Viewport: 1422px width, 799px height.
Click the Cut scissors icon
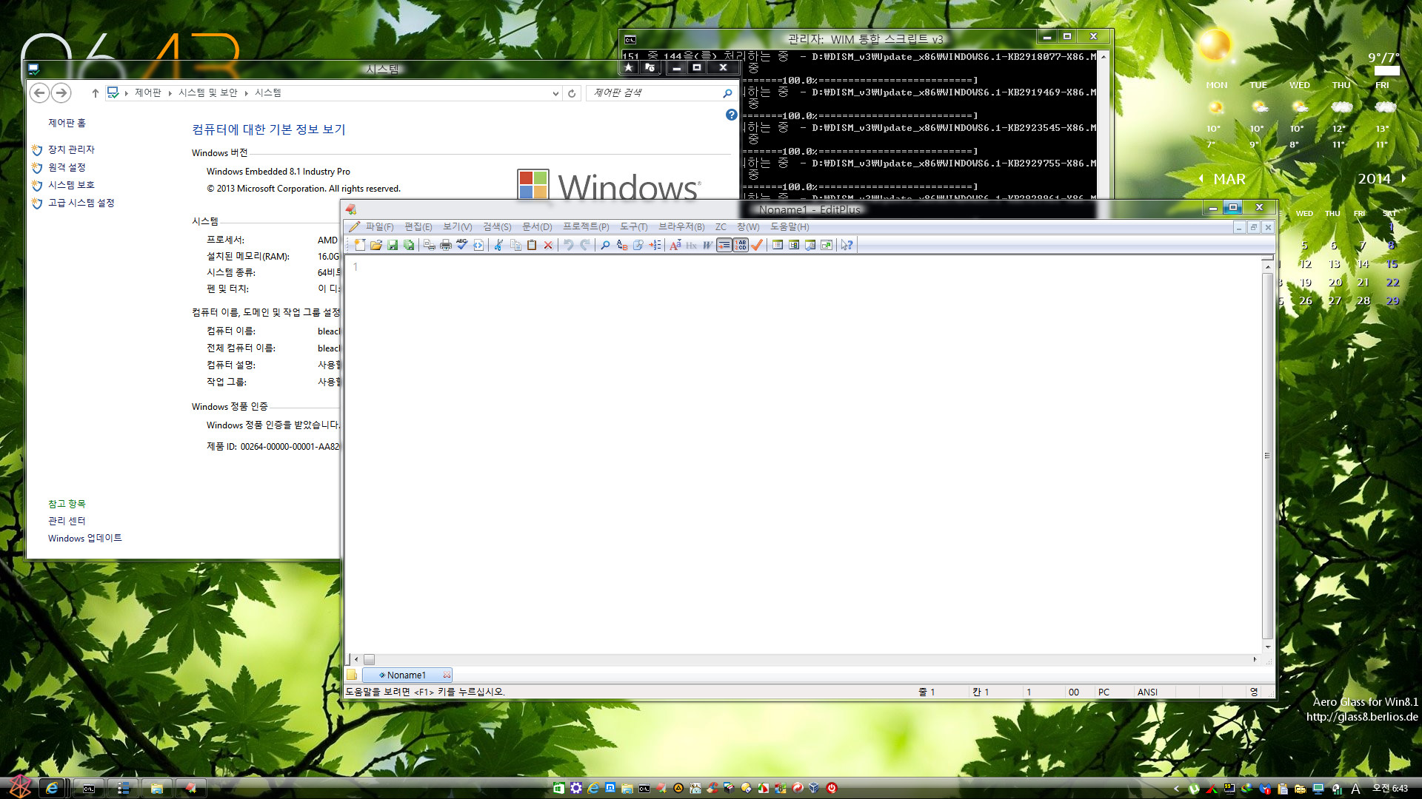tap(499, 245)
